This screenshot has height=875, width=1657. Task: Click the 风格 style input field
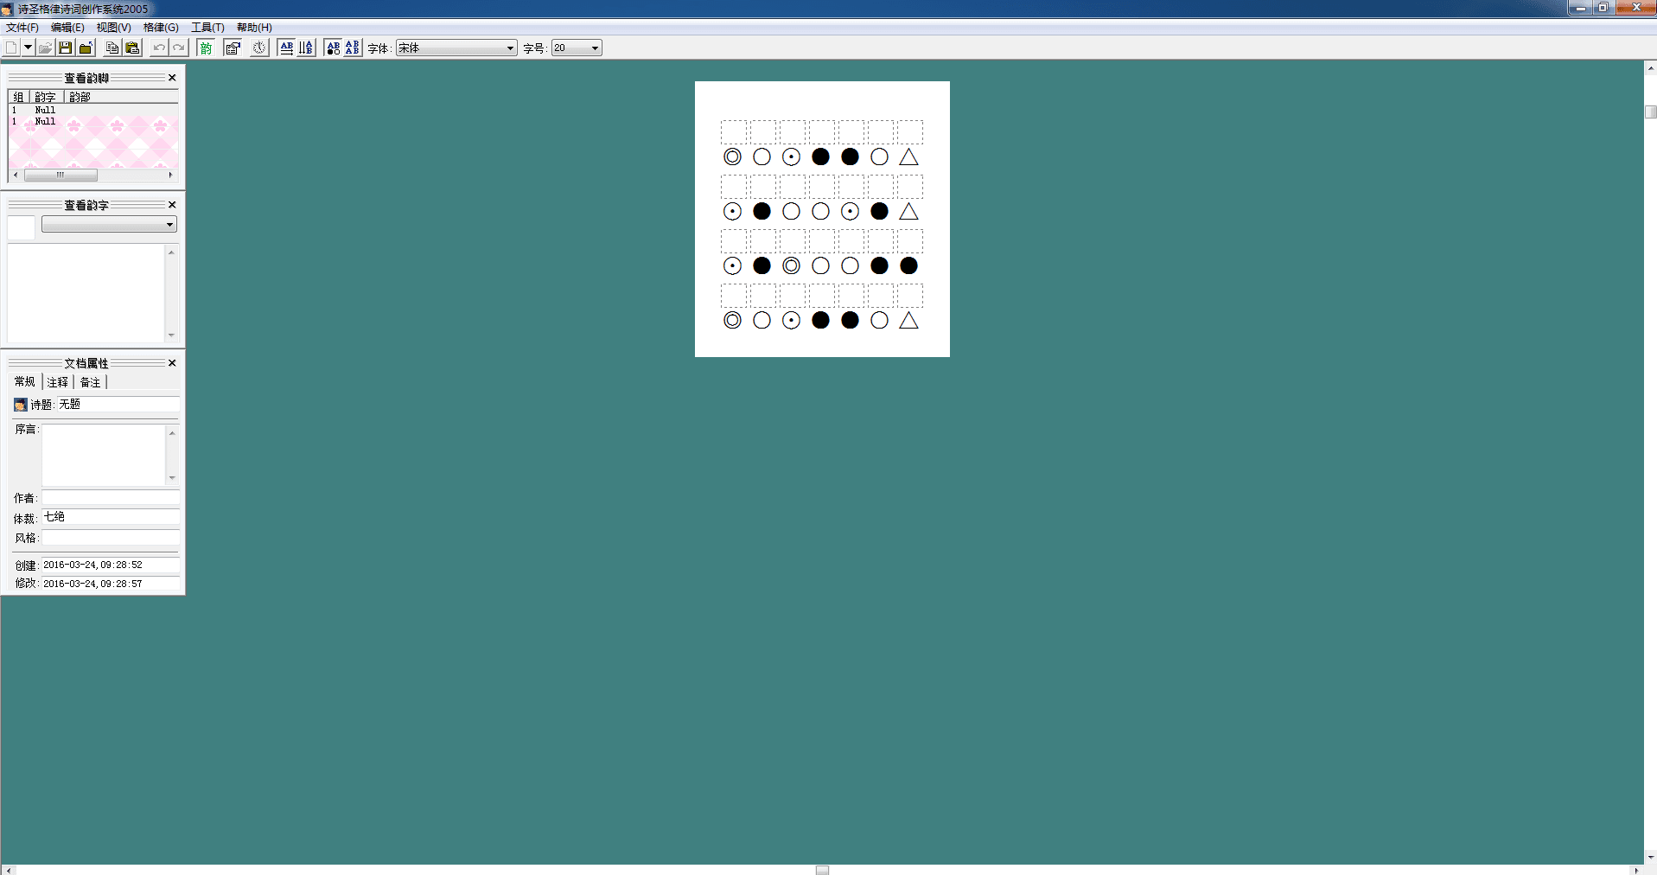(x=111, y=537)
